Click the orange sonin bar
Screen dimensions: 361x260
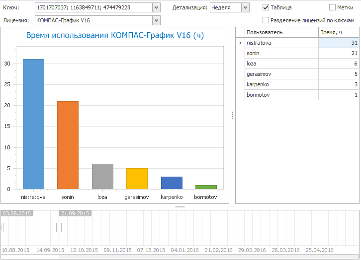pos(68,145)
